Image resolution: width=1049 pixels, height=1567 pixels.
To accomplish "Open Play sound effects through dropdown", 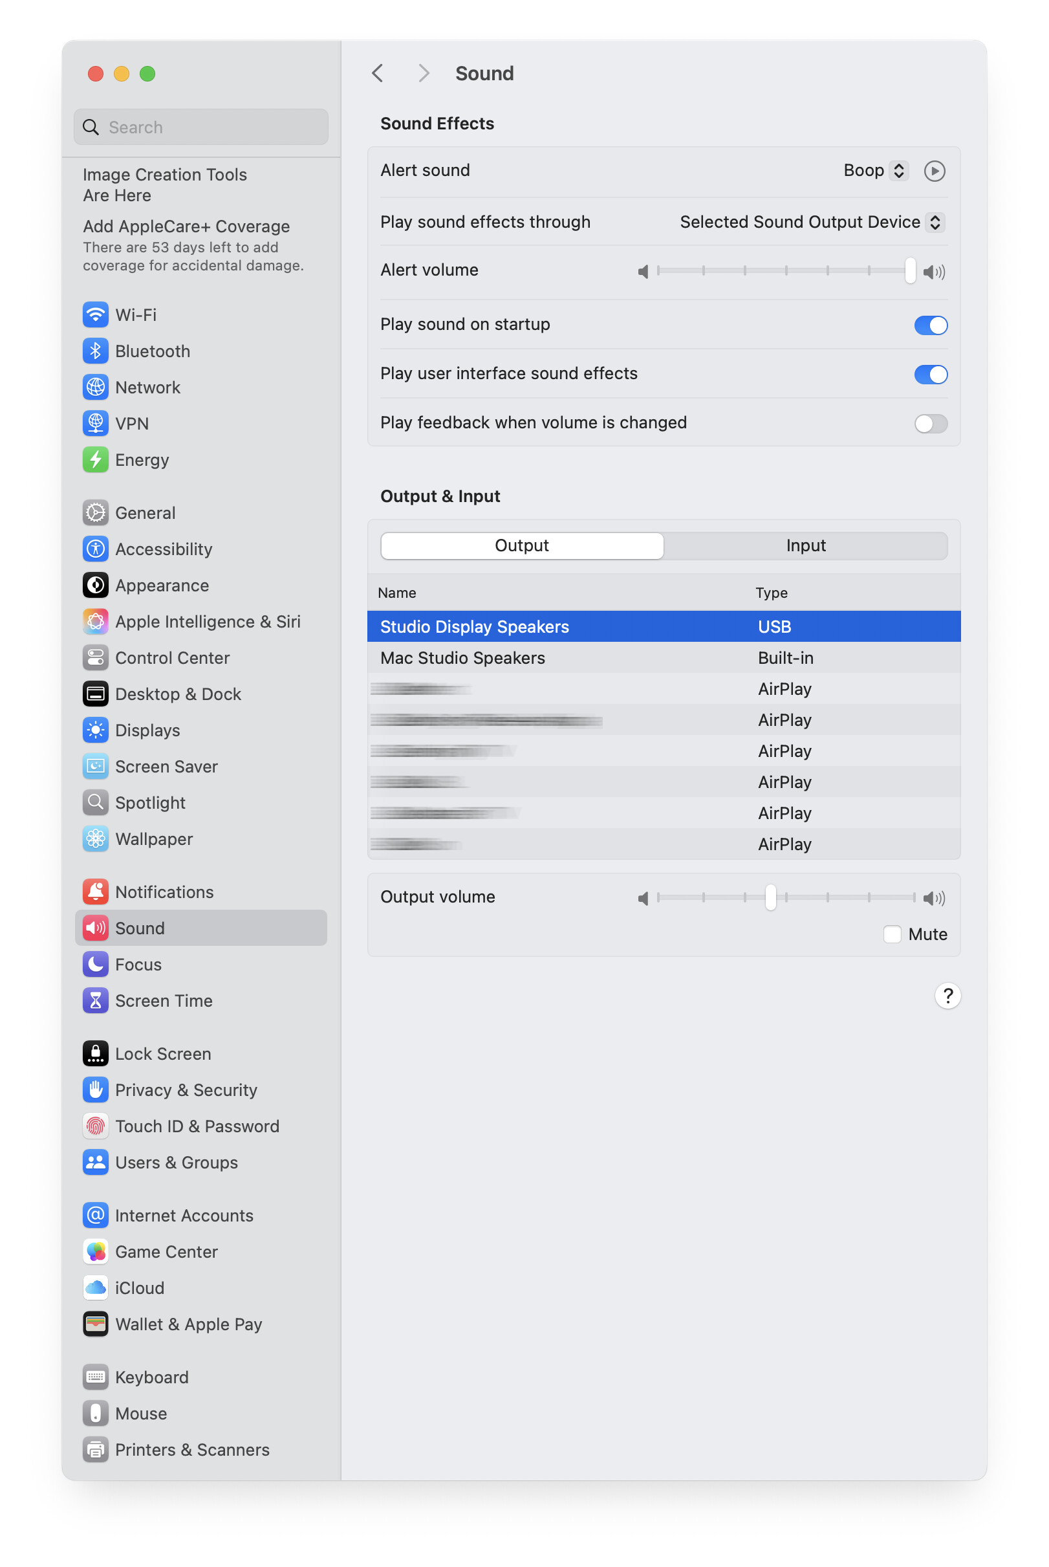I will pos(812,222).
